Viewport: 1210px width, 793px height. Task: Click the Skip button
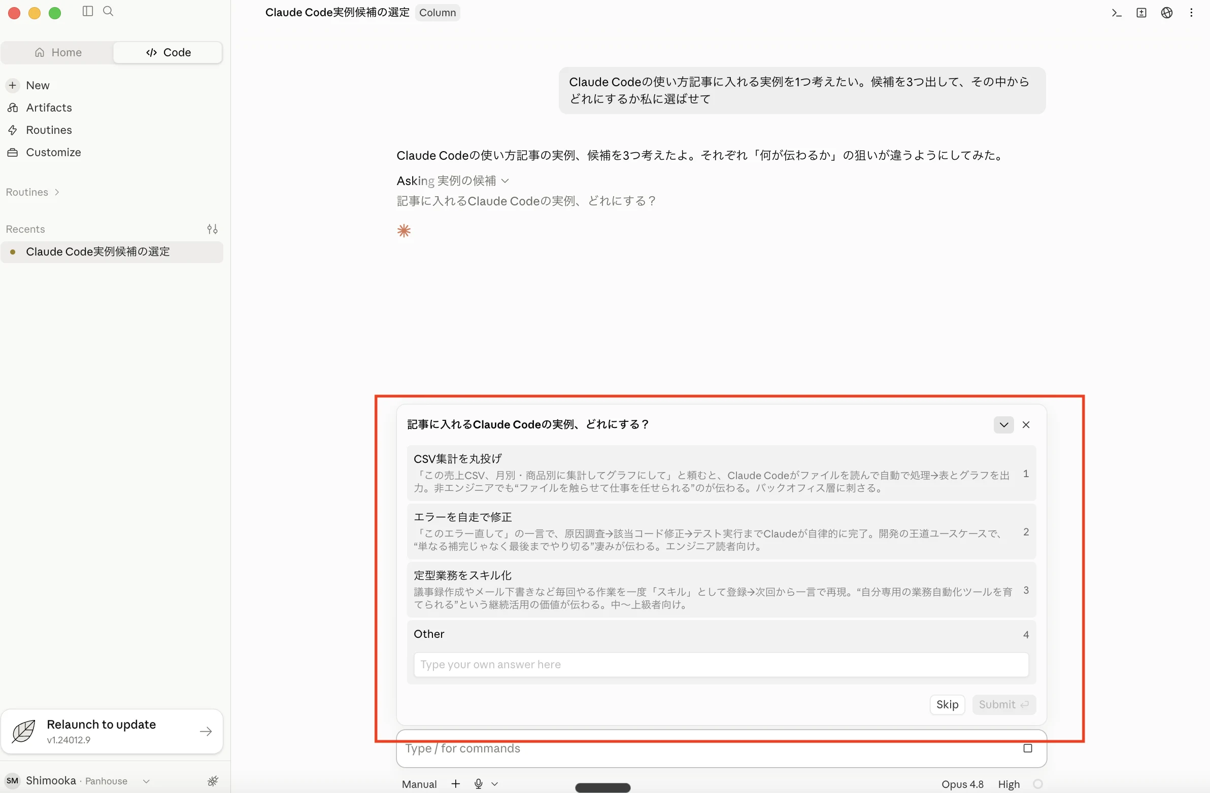(947, 705)
